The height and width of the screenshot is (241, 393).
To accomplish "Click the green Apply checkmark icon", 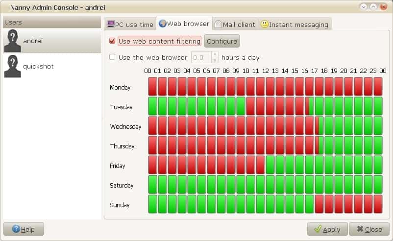I will click(x=318, y=229).
